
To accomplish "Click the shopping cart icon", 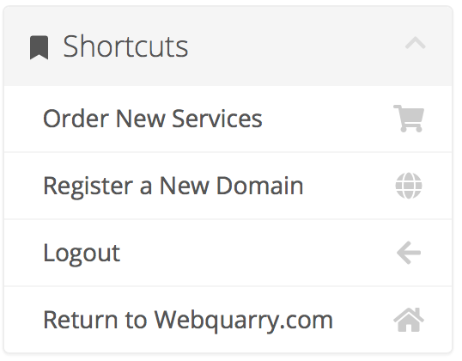I will click(409, 119).
